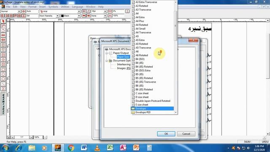
Task: Open the Format menu
Action: tap(32, 7)
